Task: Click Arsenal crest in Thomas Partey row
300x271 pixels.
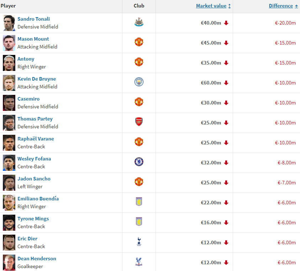Action: (139, 123)
